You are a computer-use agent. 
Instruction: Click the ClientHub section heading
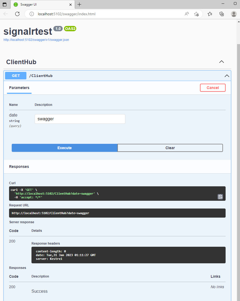tap(21, 62)
